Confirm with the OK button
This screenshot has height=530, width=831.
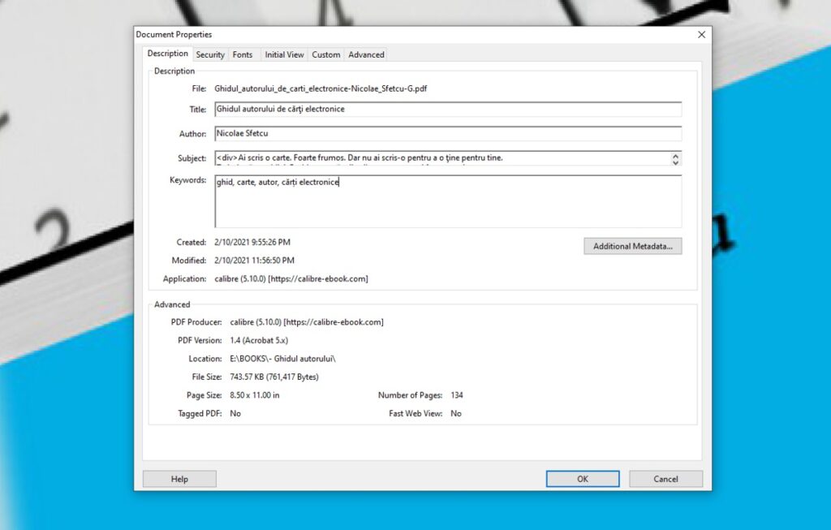coord(583,479)
